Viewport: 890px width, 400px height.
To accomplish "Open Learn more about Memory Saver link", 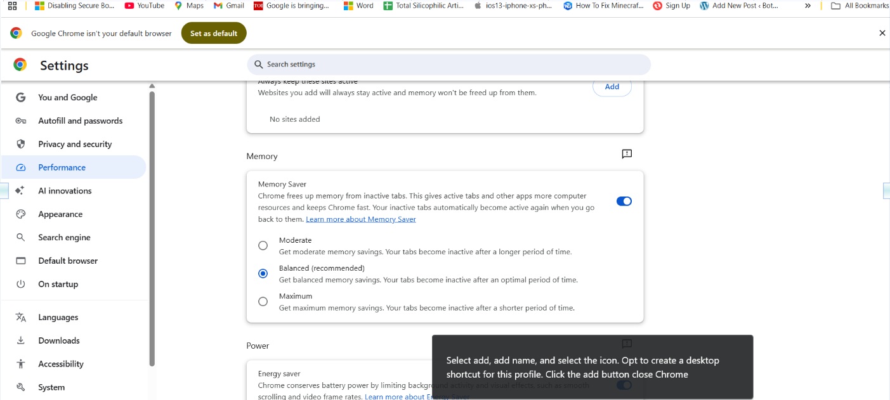I will click(360, 219).
